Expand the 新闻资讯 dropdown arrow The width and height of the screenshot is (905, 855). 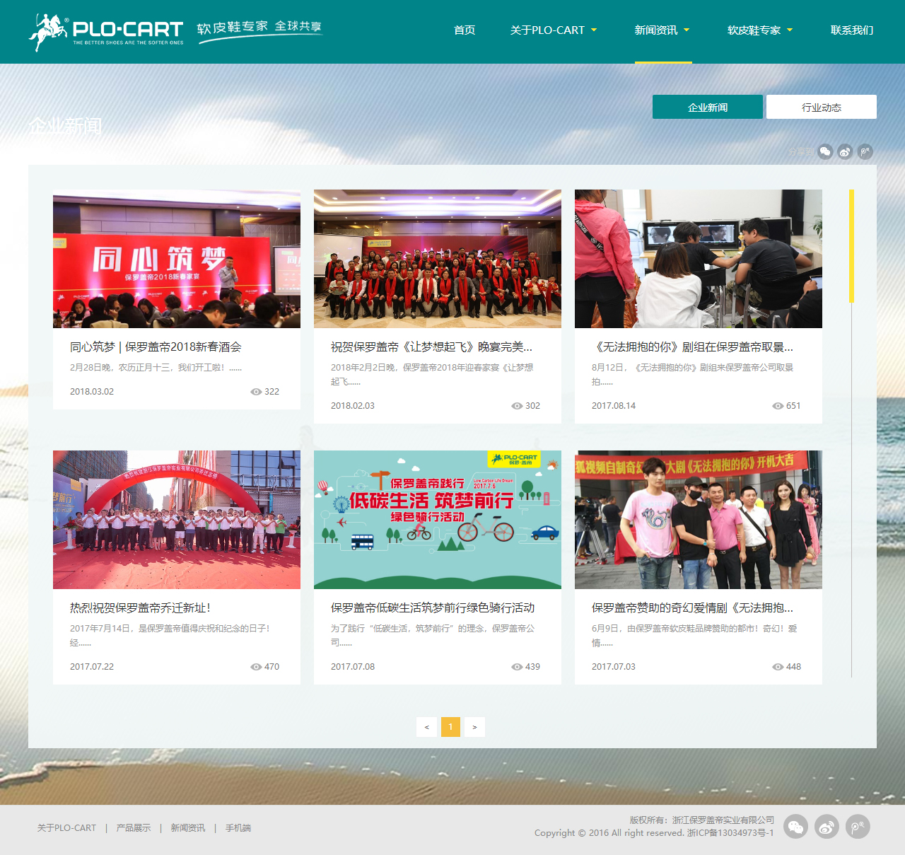click(x=687, y=30)
